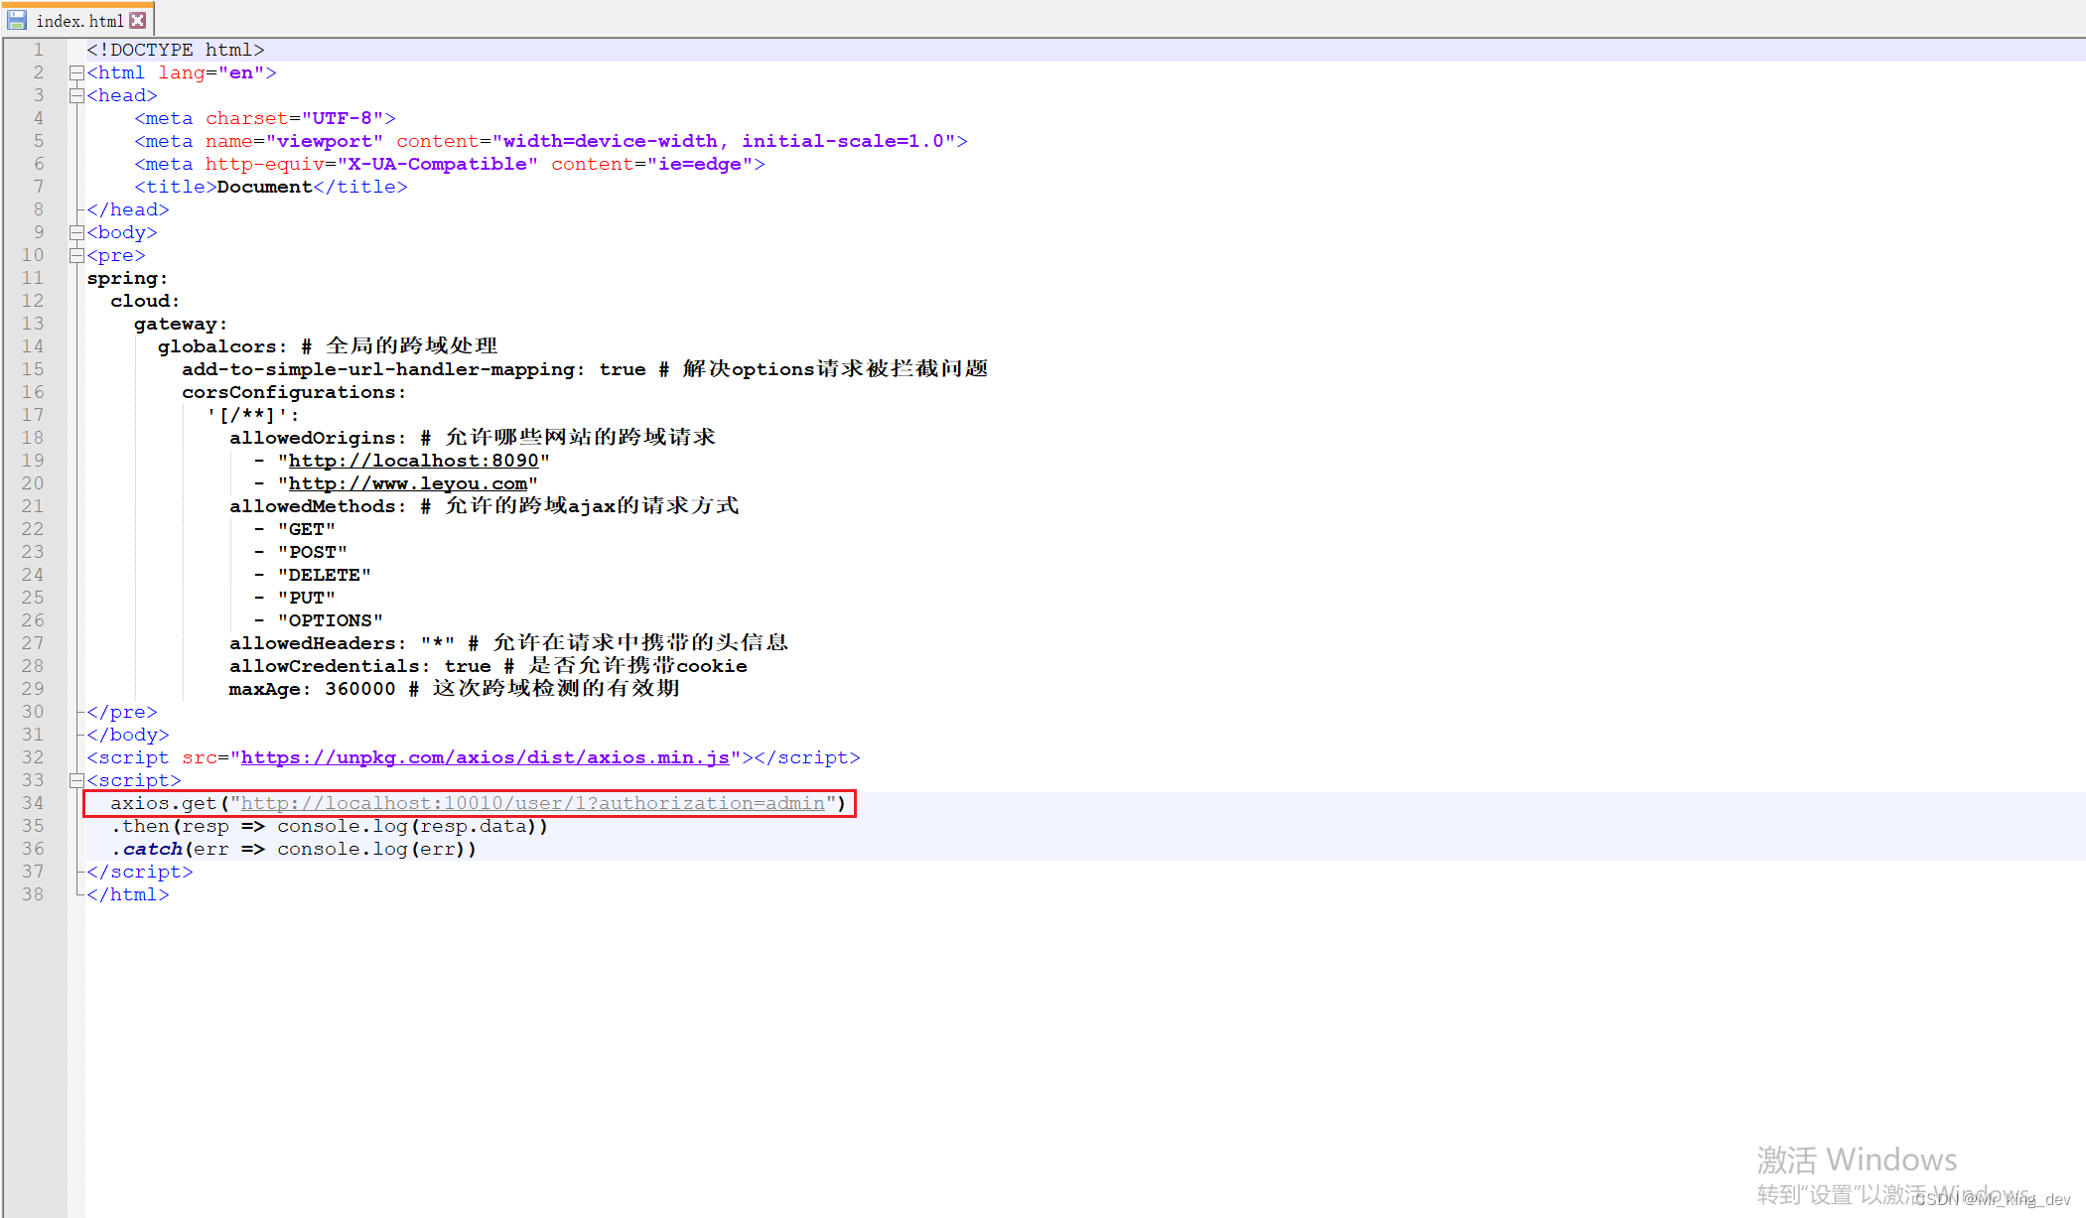The image size is (2086, 1218).
Task: Open the localhost:10010 authorization hyperlink
Action: click(533, 803)
